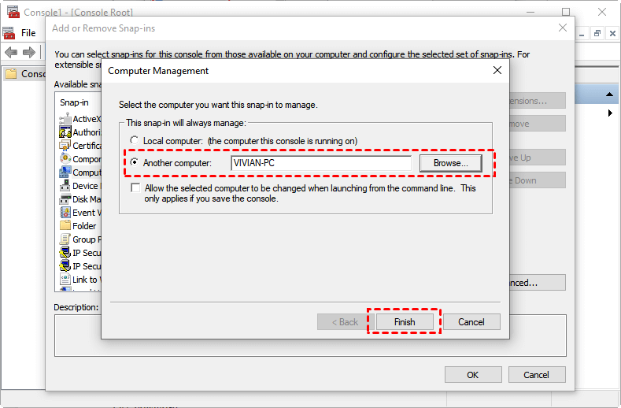Select the Authorization Manager snap-in icon
621x408 pixels.
[x=66, y=132]
